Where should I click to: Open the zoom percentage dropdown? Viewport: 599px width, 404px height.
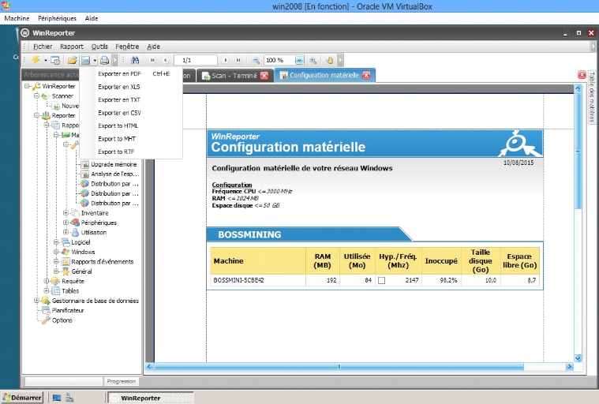301,60
